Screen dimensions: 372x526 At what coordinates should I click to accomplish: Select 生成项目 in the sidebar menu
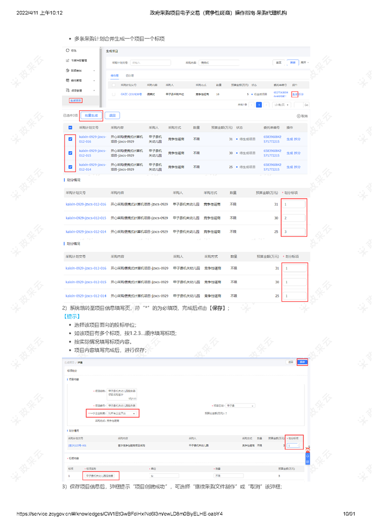point(76,100)
